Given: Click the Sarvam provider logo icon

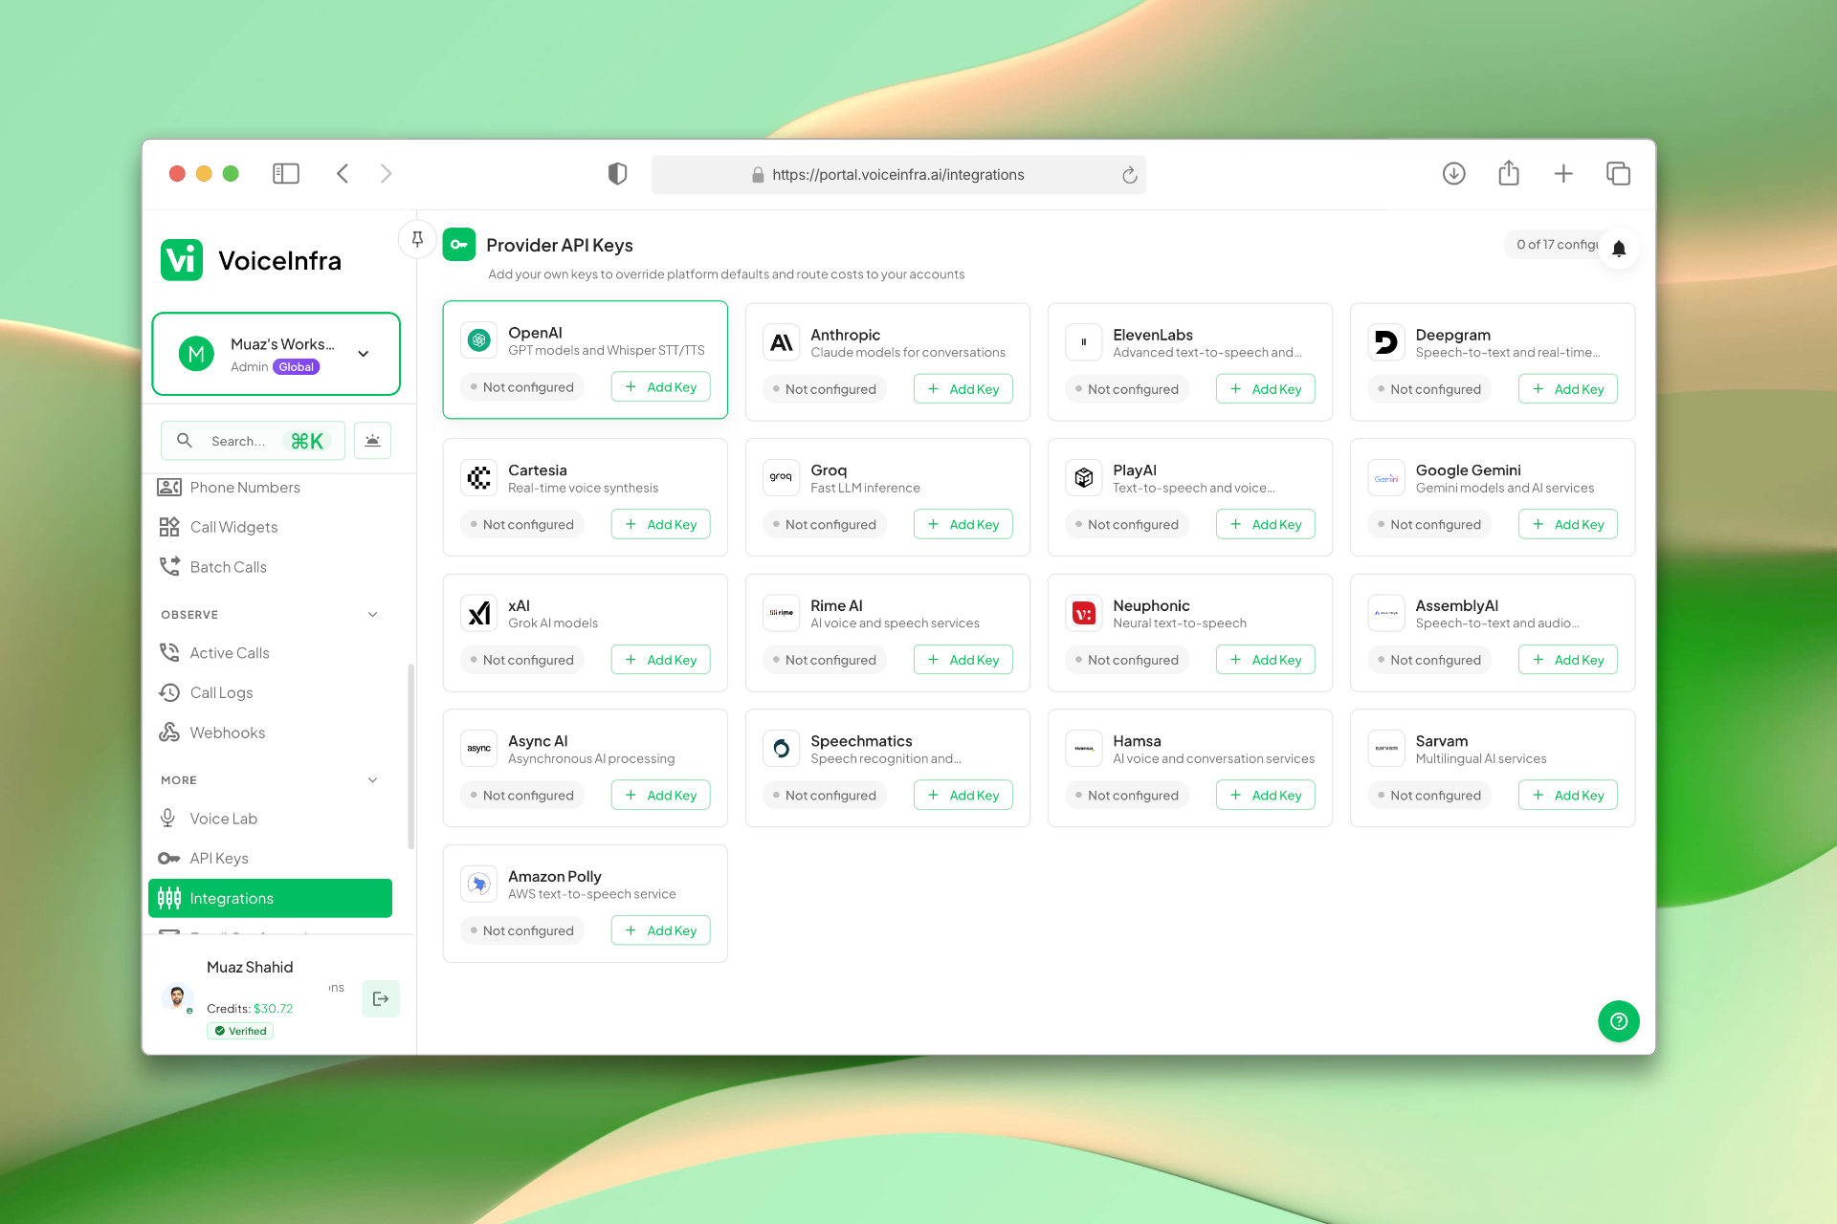Looking at the screenshot, I should pyautogui.click(x=1386, y=748).
